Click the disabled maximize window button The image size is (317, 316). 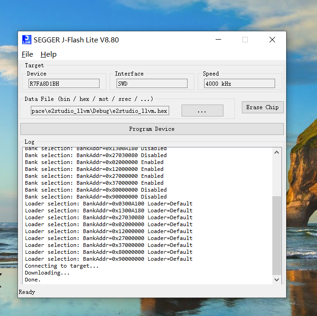coord(245,40)
